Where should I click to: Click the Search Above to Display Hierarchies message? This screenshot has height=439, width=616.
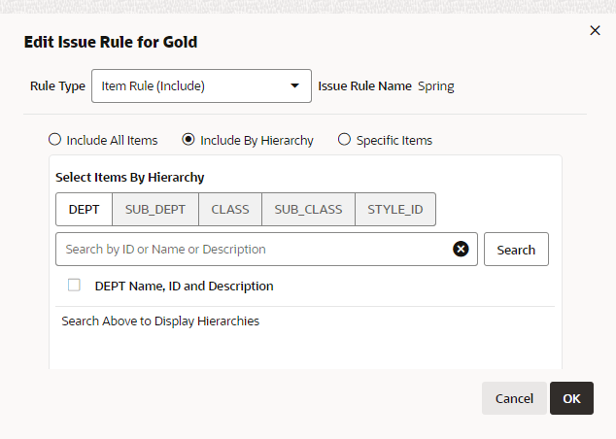coord(160,321)
